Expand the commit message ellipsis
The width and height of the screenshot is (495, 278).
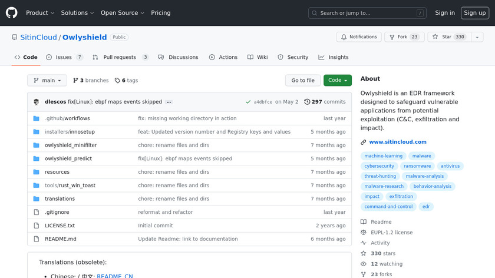click(169, 102)
